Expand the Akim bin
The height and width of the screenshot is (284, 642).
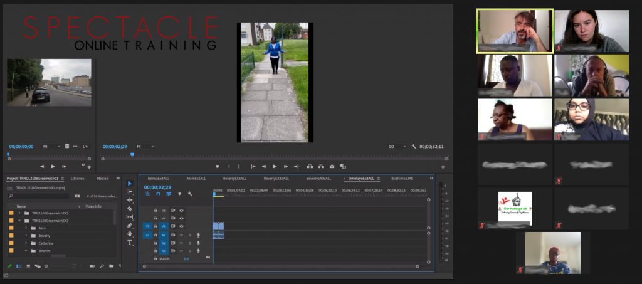[x=26, y=228]
